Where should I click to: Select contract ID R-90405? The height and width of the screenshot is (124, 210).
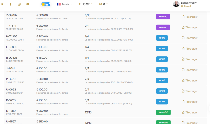[x=12, y=58]
